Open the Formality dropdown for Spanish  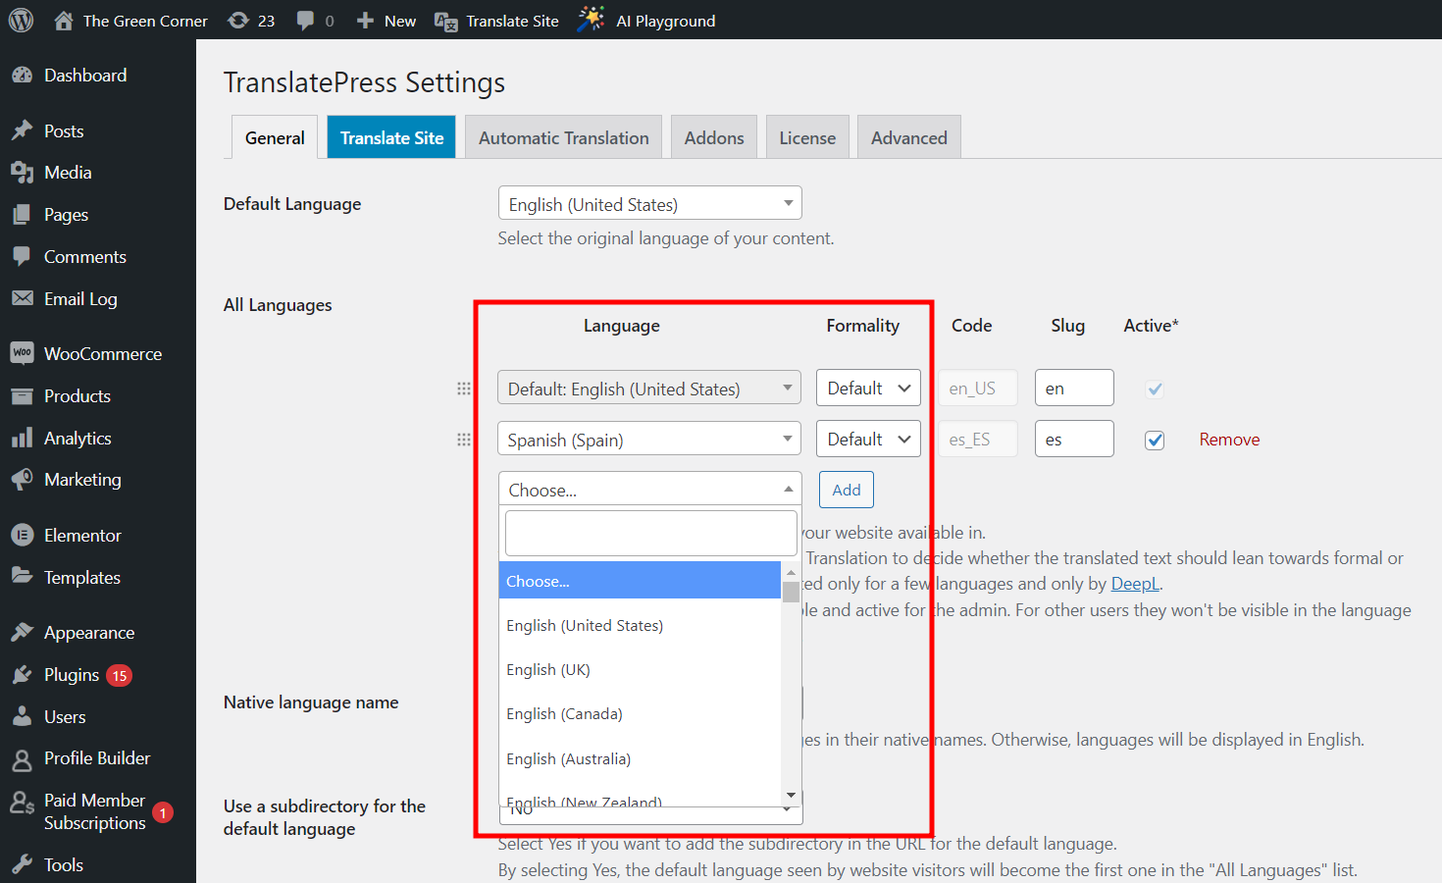coord(868,439)
